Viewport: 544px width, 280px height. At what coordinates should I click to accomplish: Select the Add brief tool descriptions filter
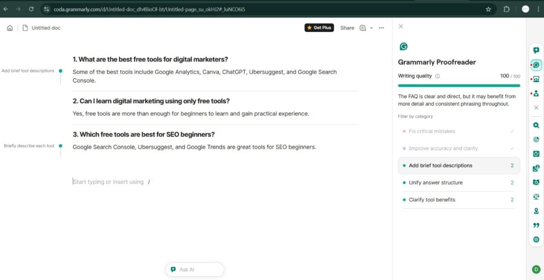pyautogui.click(x=458, y=165)
